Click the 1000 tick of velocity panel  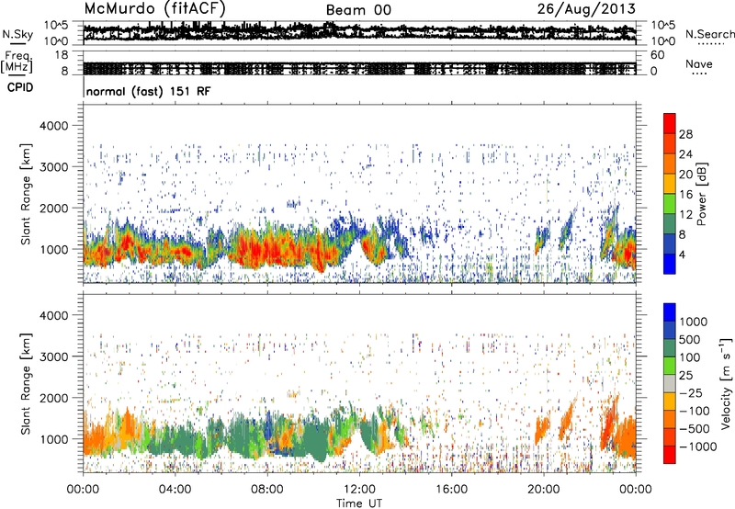(x=54, y=440)
